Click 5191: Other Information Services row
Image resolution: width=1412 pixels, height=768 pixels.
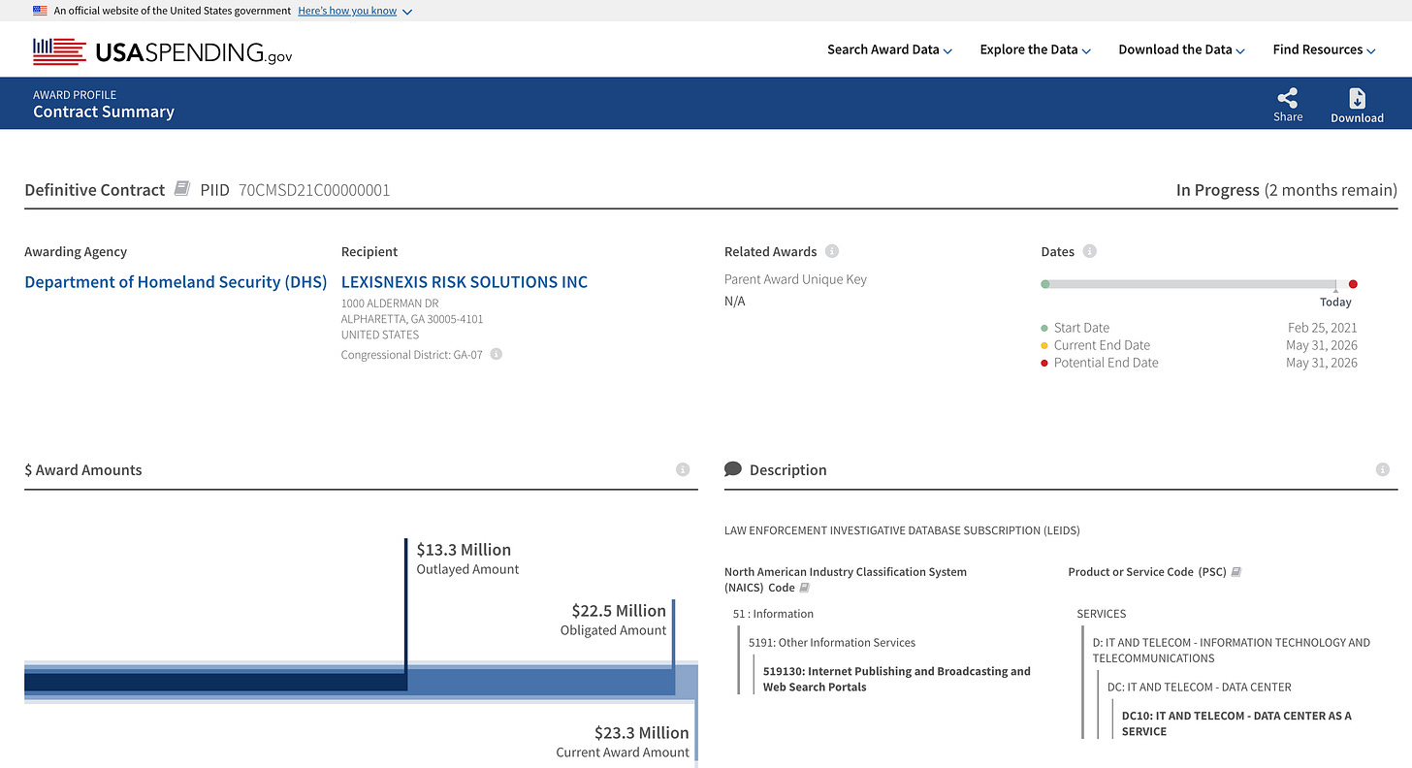[832, 642]
